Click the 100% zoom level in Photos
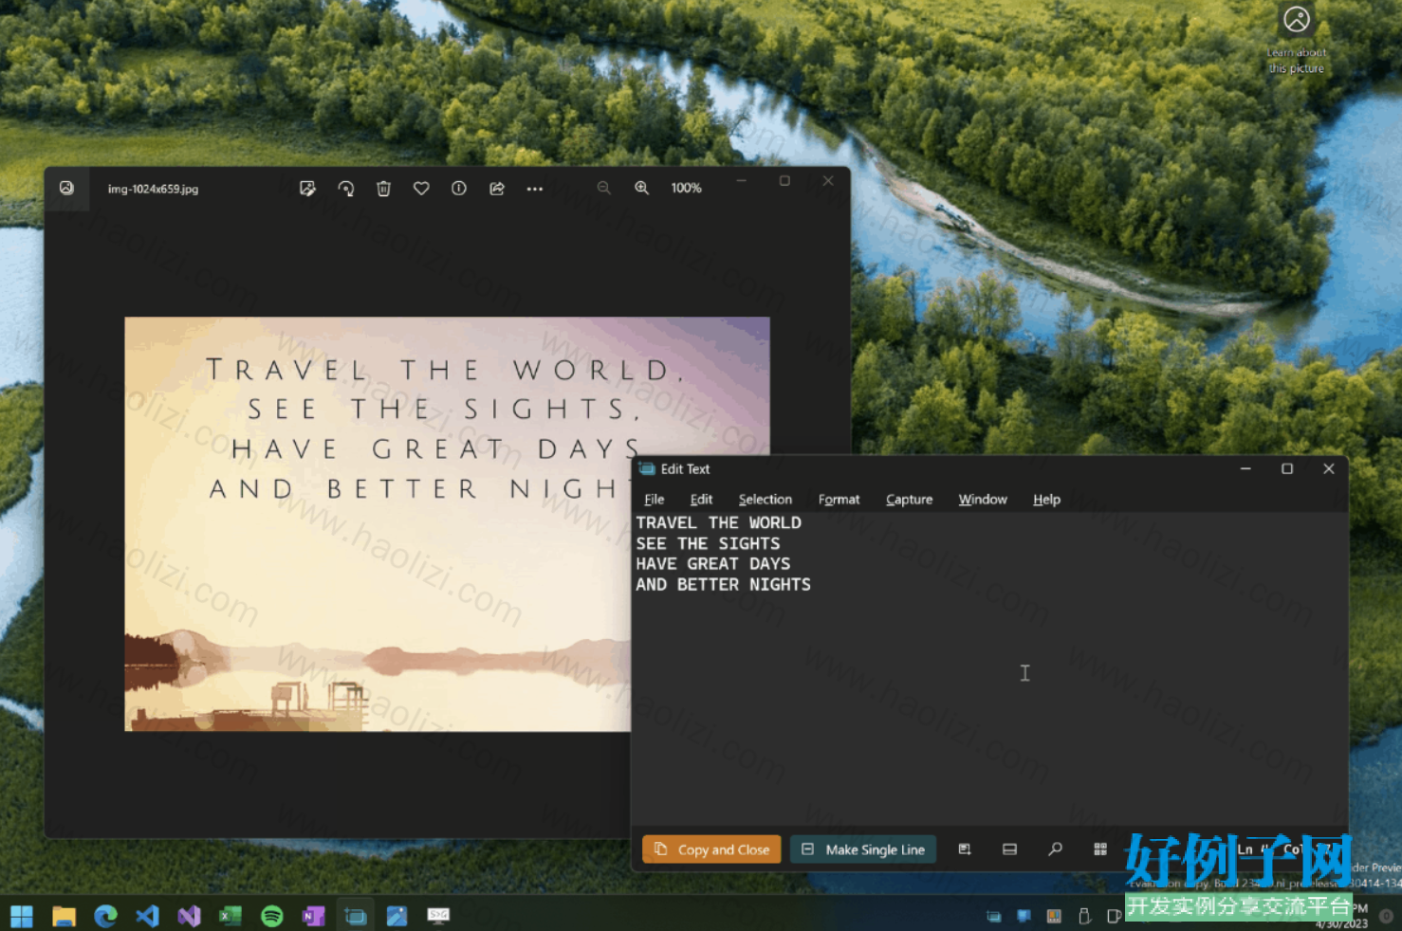Image resolution: width=1402 pixels, height=931 pixels. point(686,188)
